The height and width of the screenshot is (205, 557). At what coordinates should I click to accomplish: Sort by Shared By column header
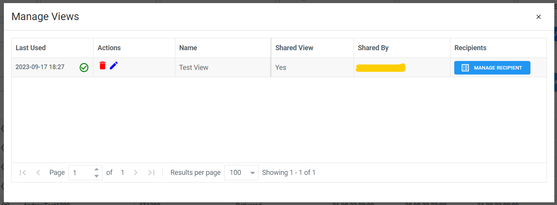(373, 48)
